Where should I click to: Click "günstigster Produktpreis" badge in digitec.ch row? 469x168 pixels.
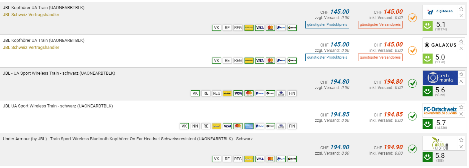[x=327, y=24]
